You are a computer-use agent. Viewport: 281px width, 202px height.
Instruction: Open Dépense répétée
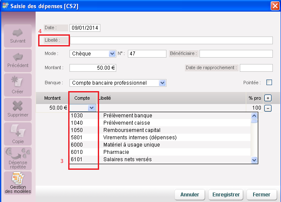18,158
